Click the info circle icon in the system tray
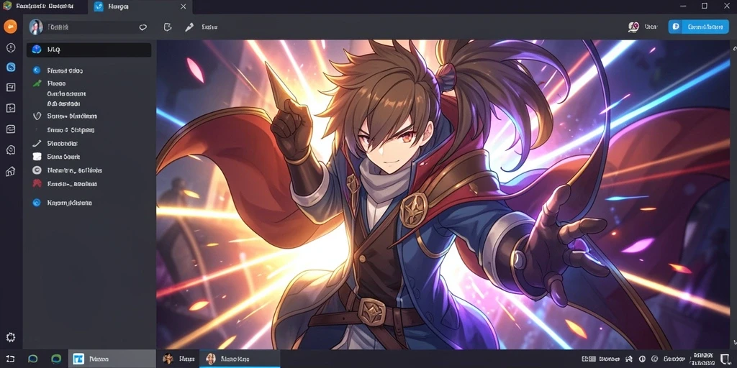This screenshot has width=737, height=368. coord(642,359)
